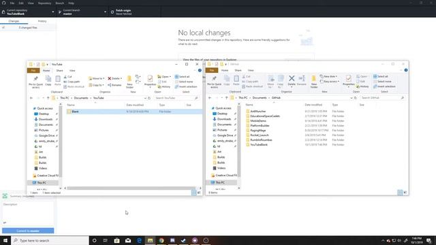Screen dimensions: 436x245
Task: Select YouTubeBlank folder in GitHub window
Action: click(x=259, y=145)
